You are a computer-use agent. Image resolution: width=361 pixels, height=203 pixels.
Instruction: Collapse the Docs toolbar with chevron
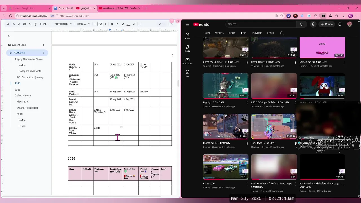(172, 24)
